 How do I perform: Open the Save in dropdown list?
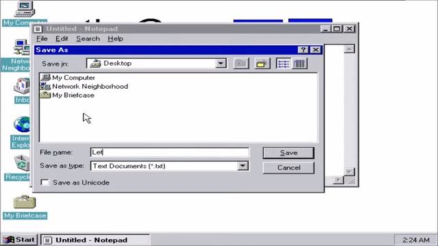point(220,64)
